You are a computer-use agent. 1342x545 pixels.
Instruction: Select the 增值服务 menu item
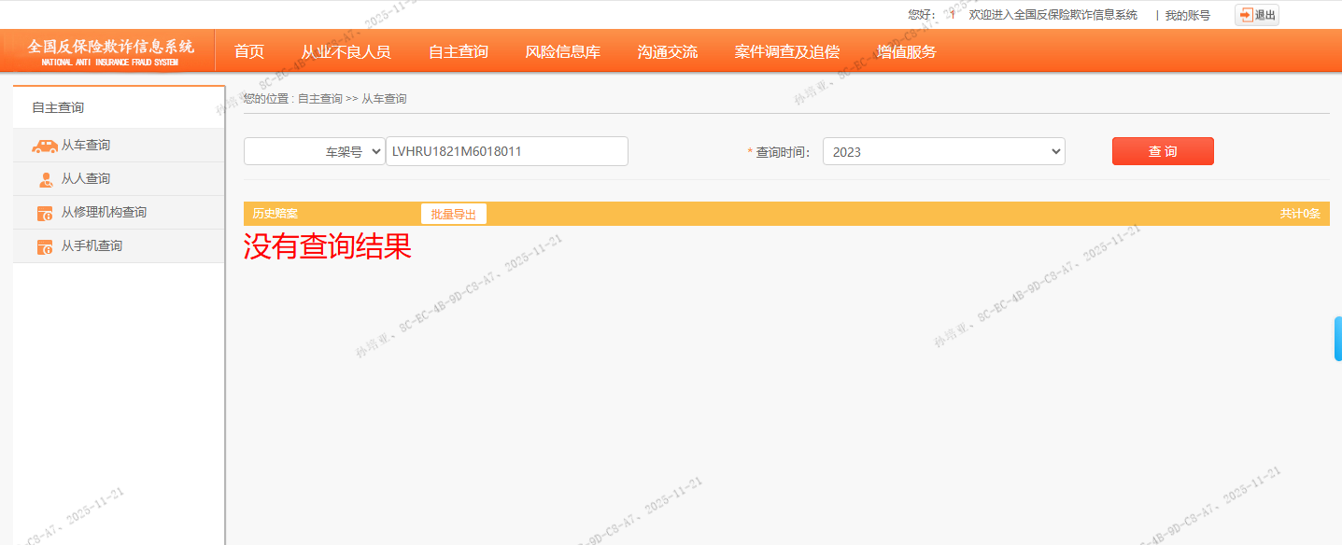click(906, 52)
